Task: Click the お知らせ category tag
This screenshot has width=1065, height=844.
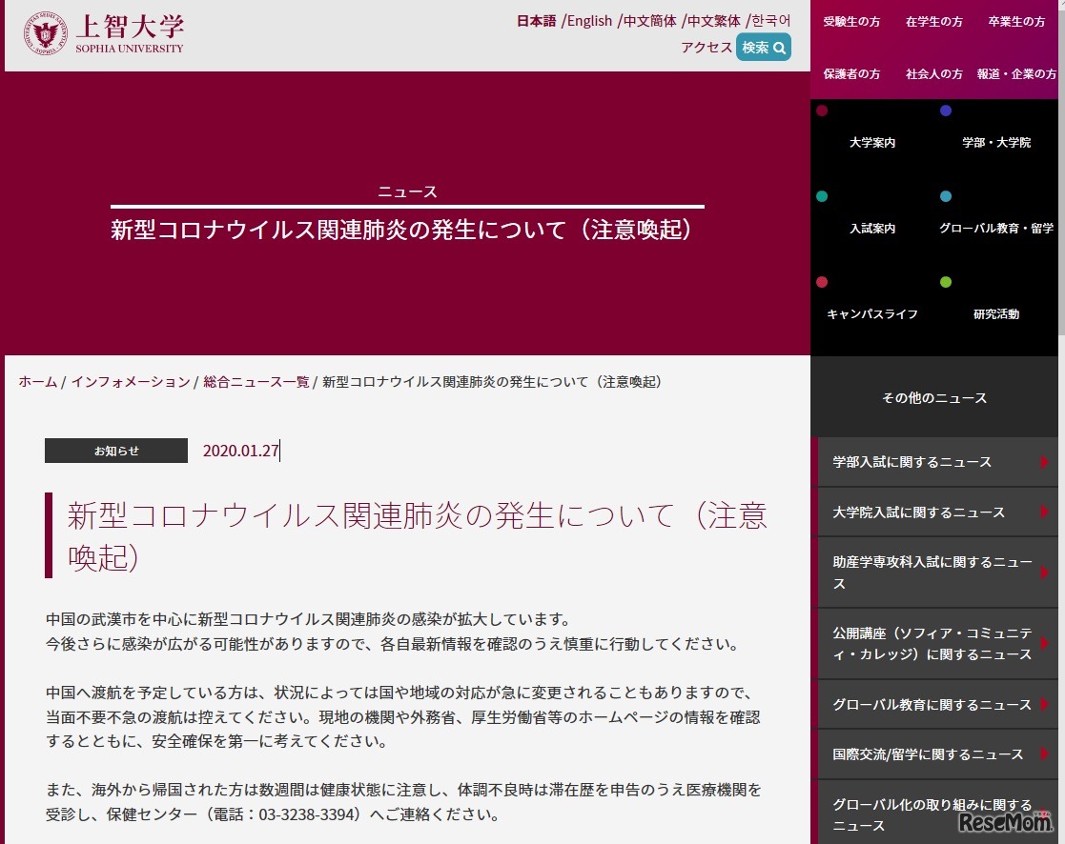Action: pos(115,451)
